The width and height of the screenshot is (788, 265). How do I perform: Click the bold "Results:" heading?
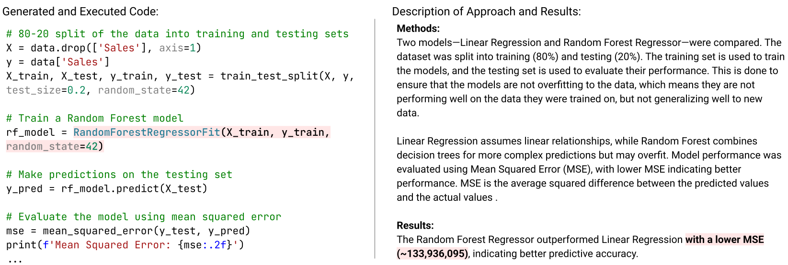click(415, 226)
